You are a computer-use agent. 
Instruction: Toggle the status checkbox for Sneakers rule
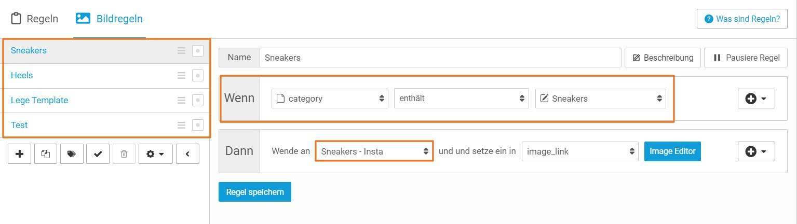coord(197,51)
